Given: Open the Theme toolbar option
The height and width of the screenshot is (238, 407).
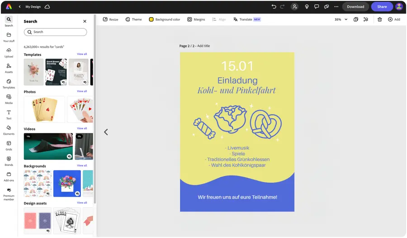Looking at the screenshot, I should tap(134, 19).
